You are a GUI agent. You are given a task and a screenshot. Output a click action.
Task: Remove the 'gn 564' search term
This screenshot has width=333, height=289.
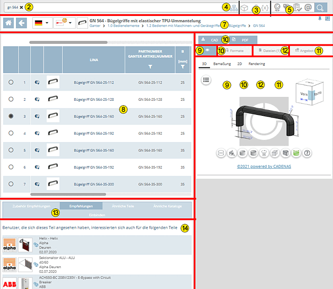tap(21, 7)
